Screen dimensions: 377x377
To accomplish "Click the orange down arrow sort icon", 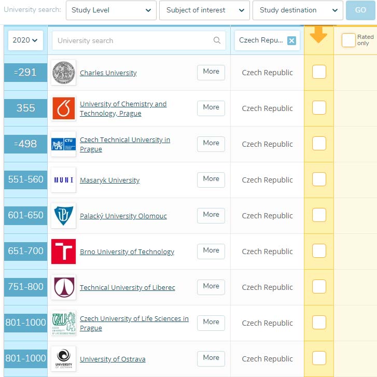I will click(x=318, y=35).
